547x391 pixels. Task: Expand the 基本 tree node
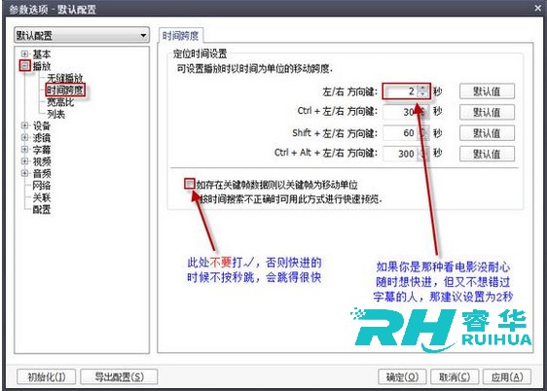tap(24, 53)
